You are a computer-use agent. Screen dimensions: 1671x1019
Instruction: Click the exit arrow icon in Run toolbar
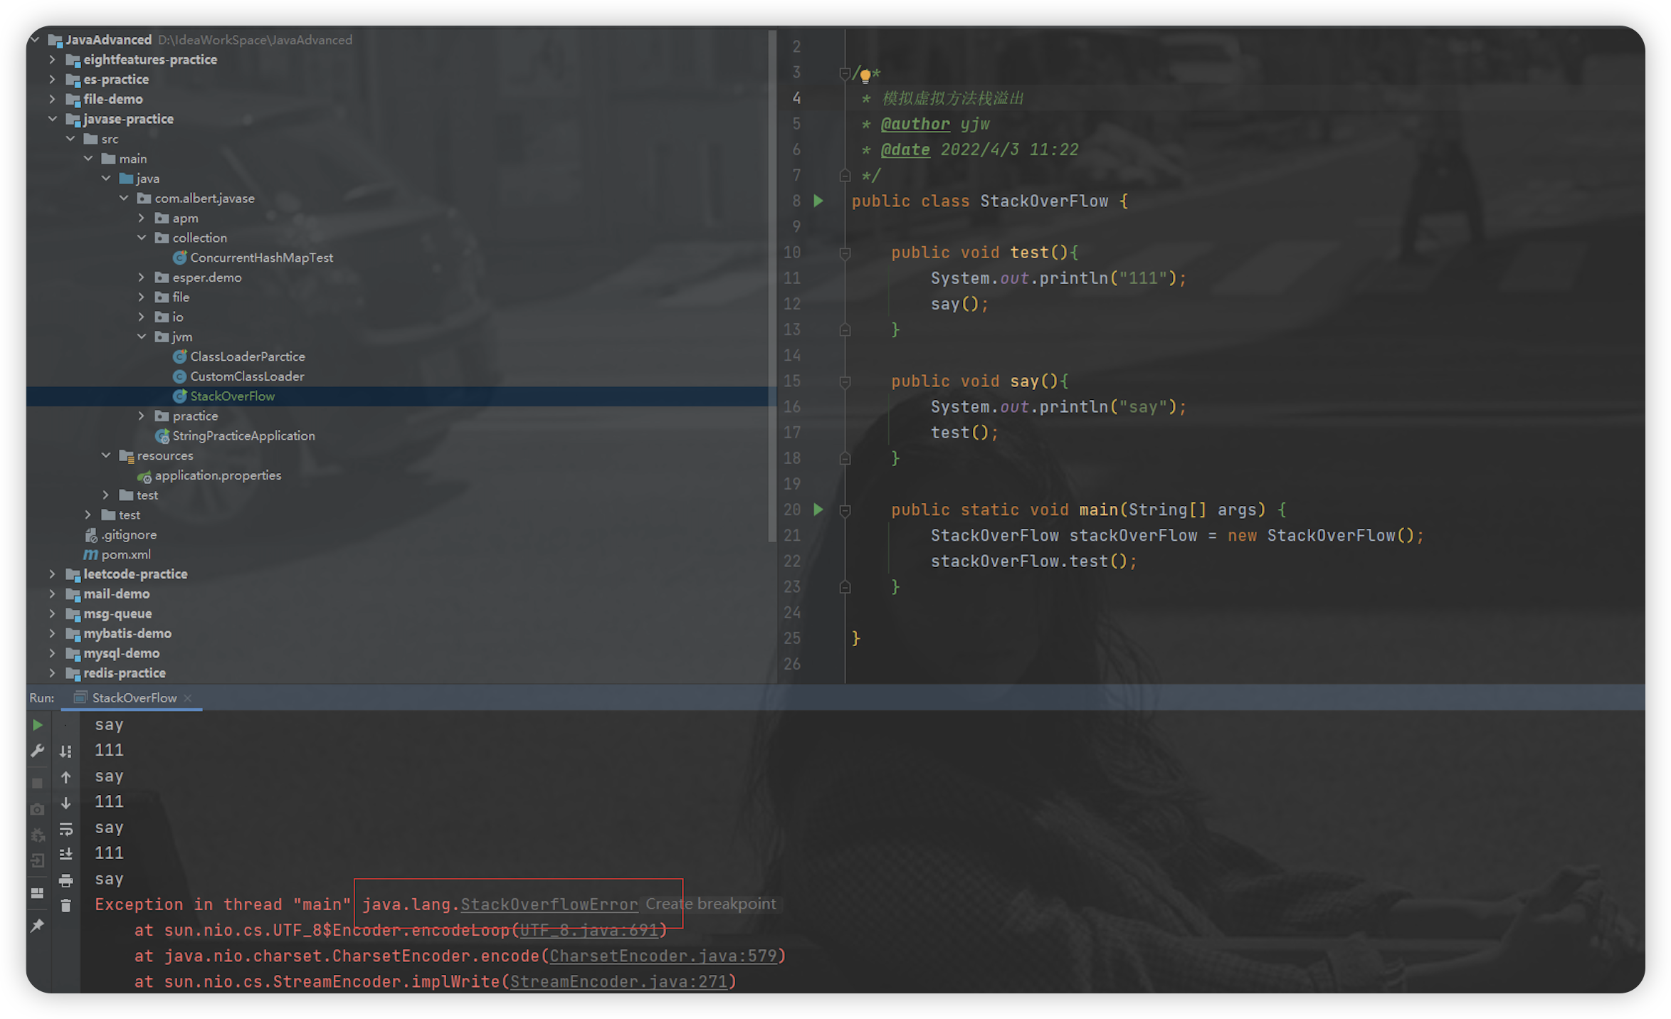38,861
